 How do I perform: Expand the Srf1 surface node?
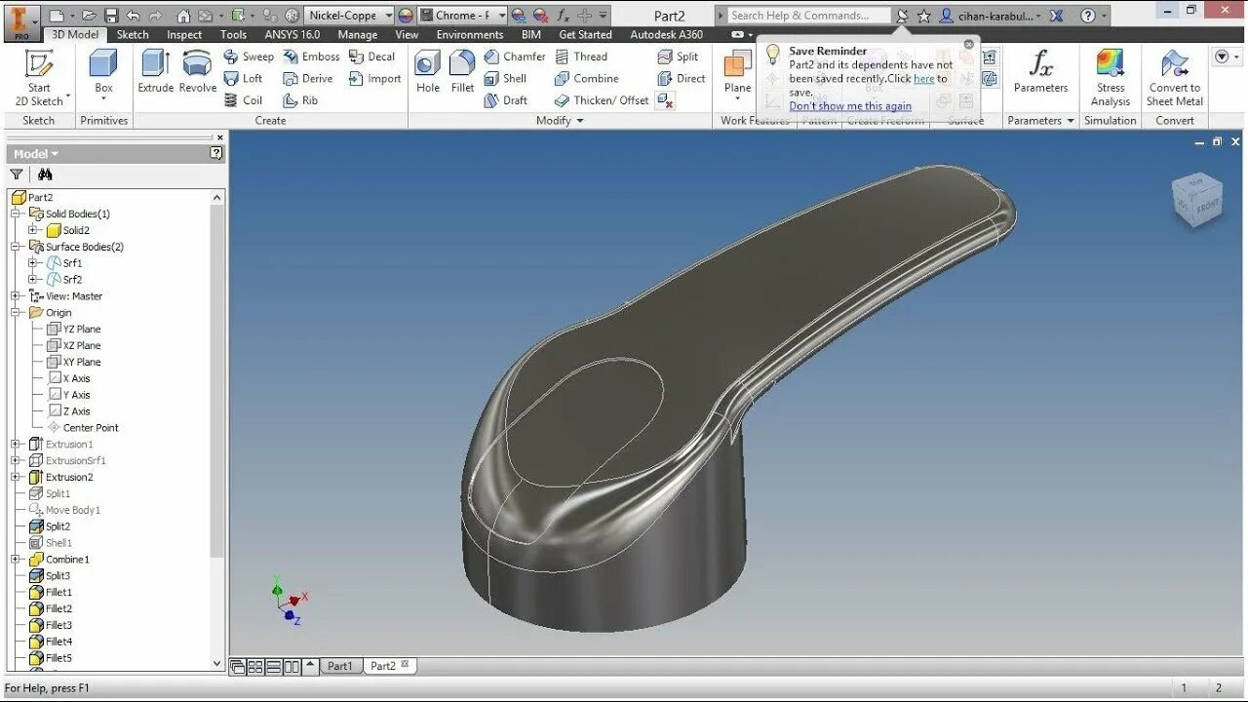33,262
